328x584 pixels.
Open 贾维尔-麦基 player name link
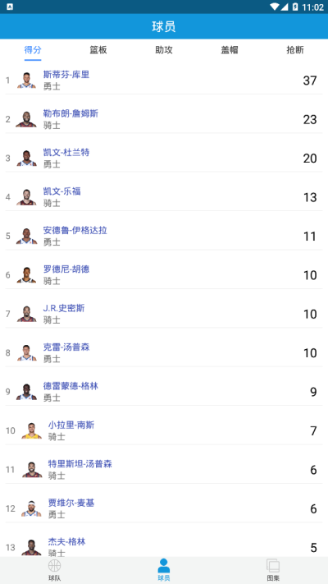71,503
